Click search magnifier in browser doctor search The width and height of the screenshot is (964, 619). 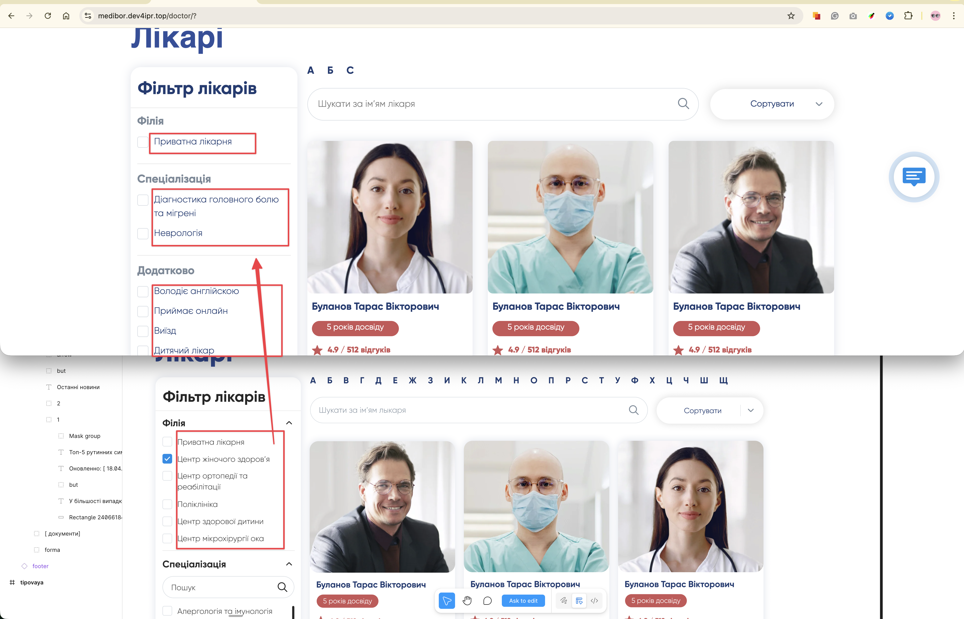(683, 104)
